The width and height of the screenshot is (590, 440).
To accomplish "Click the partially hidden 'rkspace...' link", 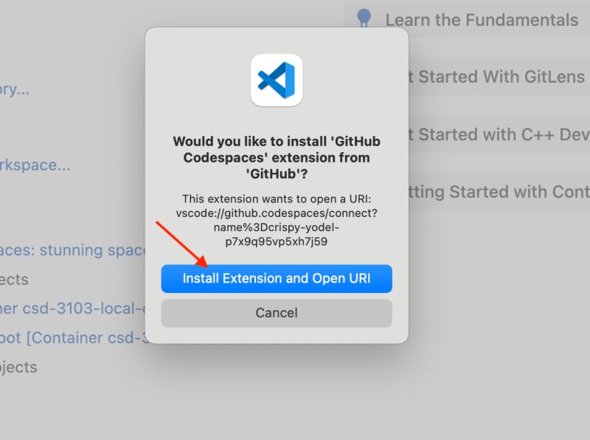I will 35,165.
